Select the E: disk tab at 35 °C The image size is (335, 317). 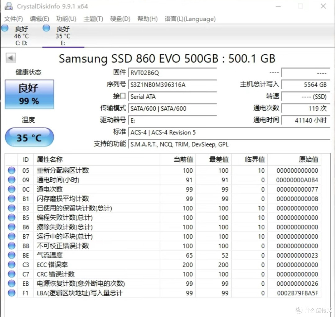click(63, 35)
